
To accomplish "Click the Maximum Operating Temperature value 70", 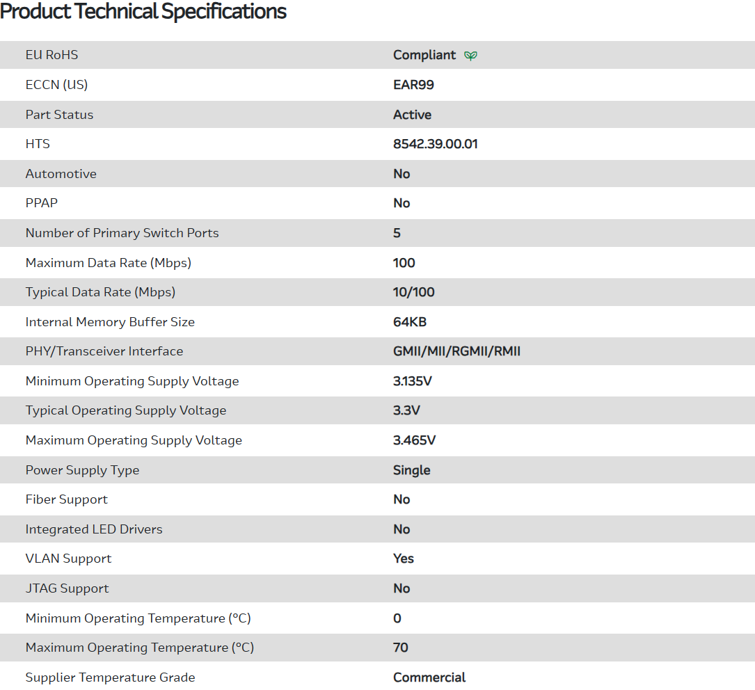I will (x=400, y=648).
